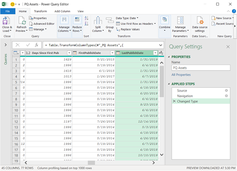Screen dimensions: 237x171
Task: Expand the Queries pane
Action: pos(6,45)
